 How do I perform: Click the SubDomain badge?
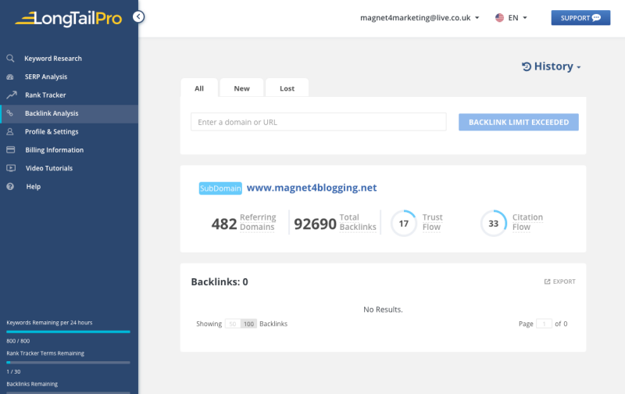pos(220,188)
